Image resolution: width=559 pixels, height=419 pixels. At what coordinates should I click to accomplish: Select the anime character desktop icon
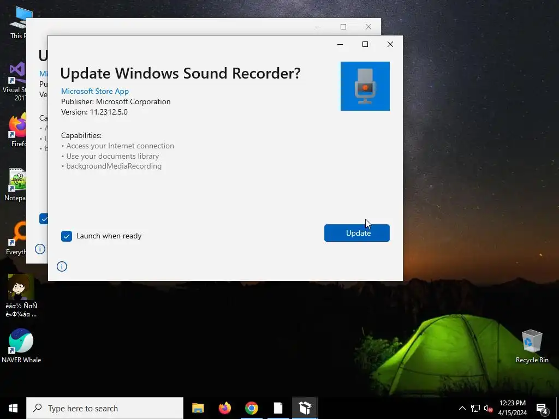(x=21, y=296)
